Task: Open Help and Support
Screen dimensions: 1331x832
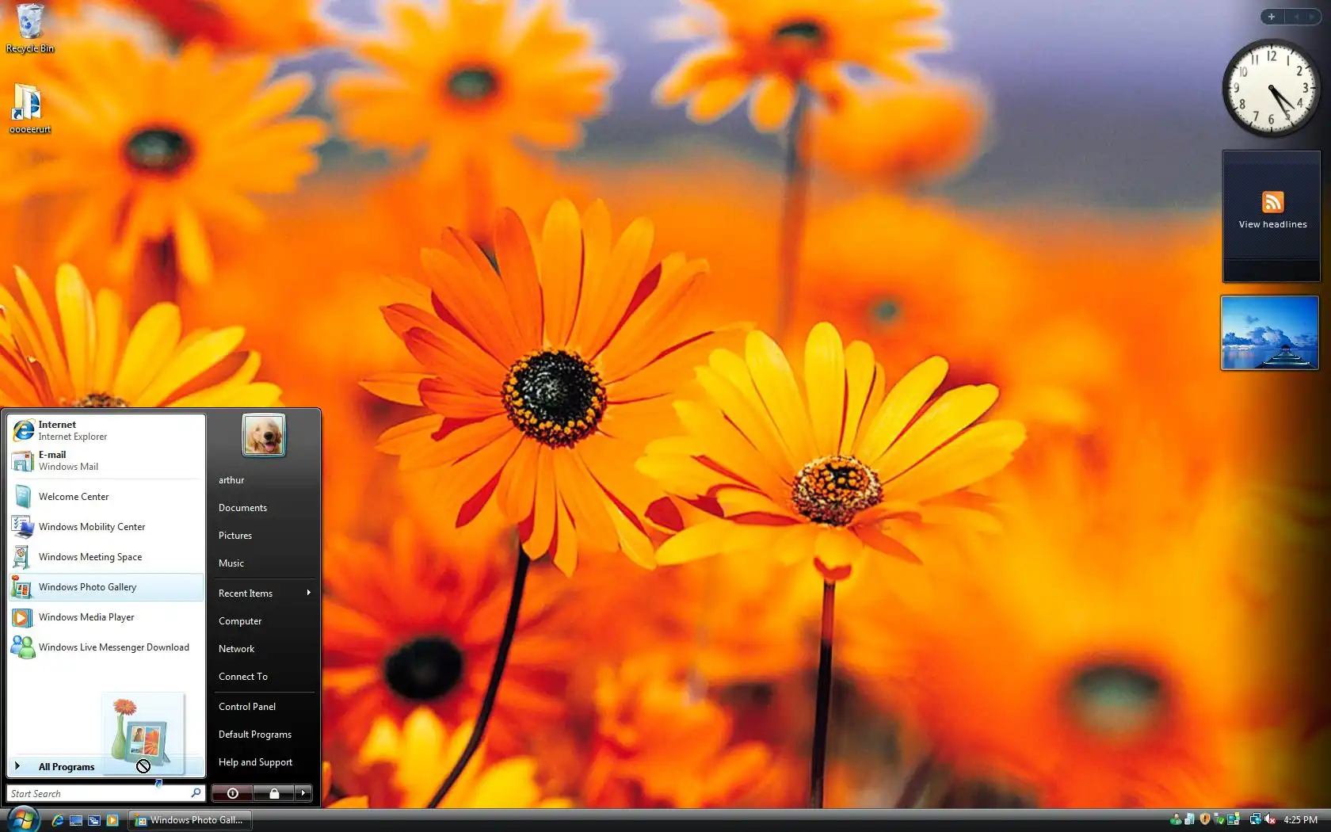Action: click(264, 762)
